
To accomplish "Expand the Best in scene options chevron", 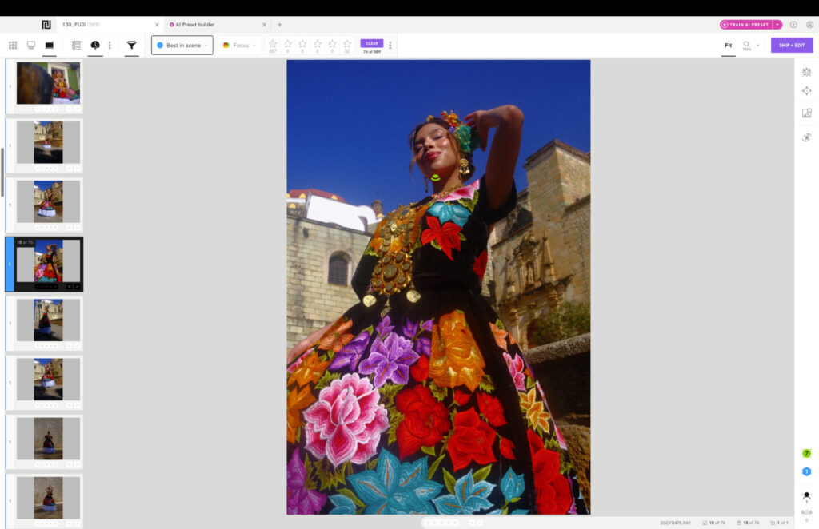I will point(206,46).
